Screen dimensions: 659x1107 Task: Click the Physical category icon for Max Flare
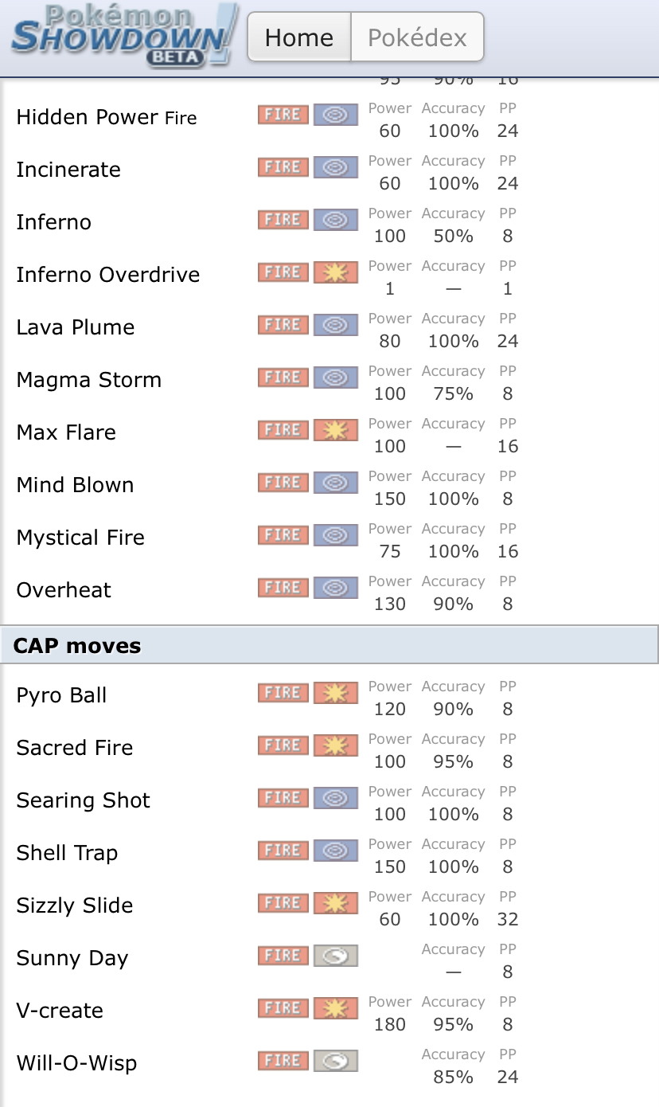coord(336,430)
